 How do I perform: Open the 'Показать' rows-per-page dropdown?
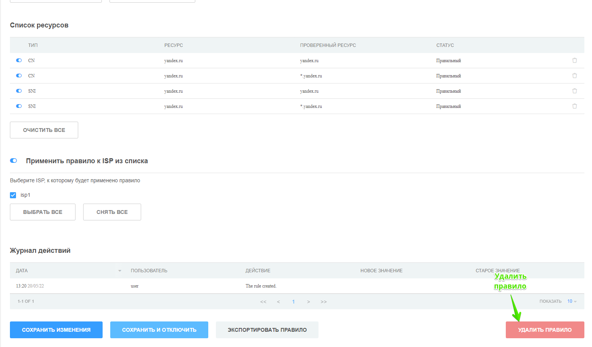tap(571, 301)
